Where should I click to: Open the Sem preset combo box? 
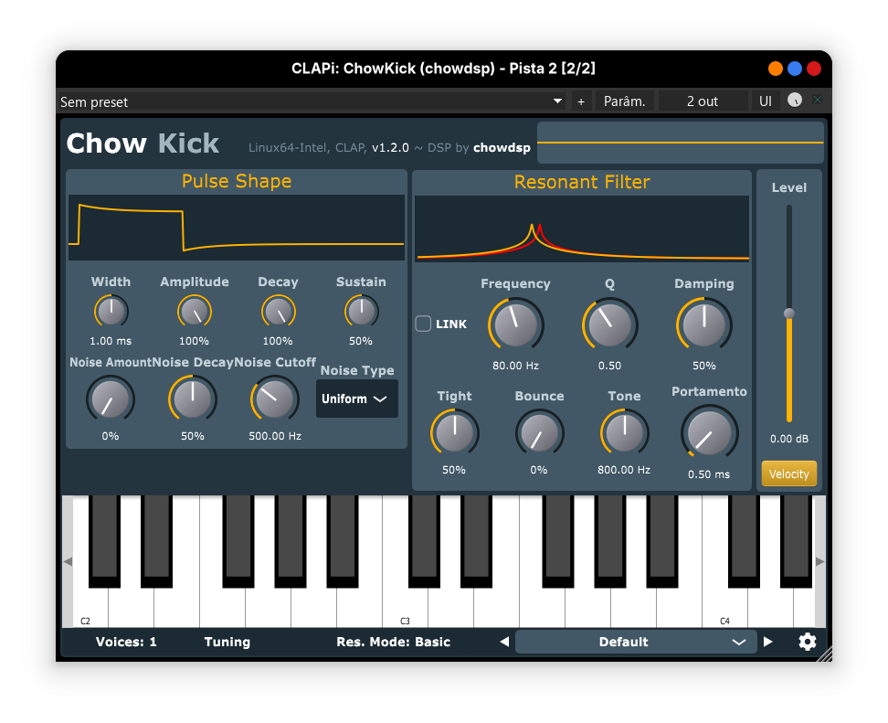[x=311, y=101]
